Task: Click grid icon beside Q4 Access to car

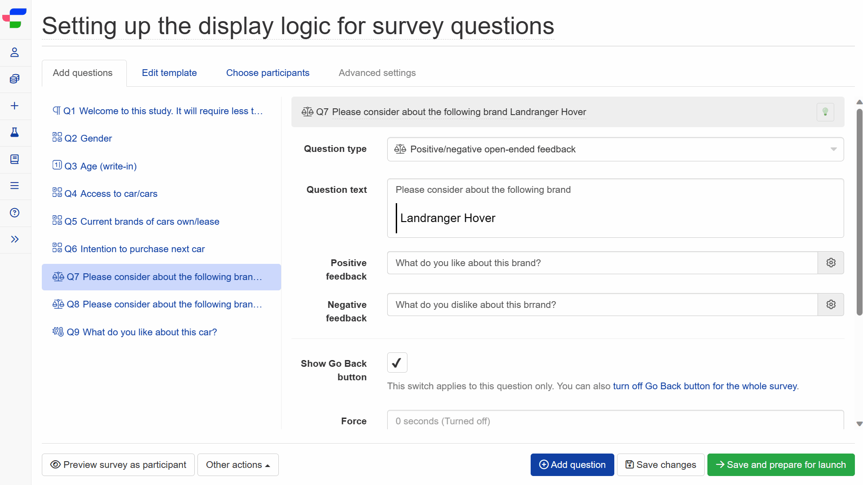Action: [x=57, y=192]
